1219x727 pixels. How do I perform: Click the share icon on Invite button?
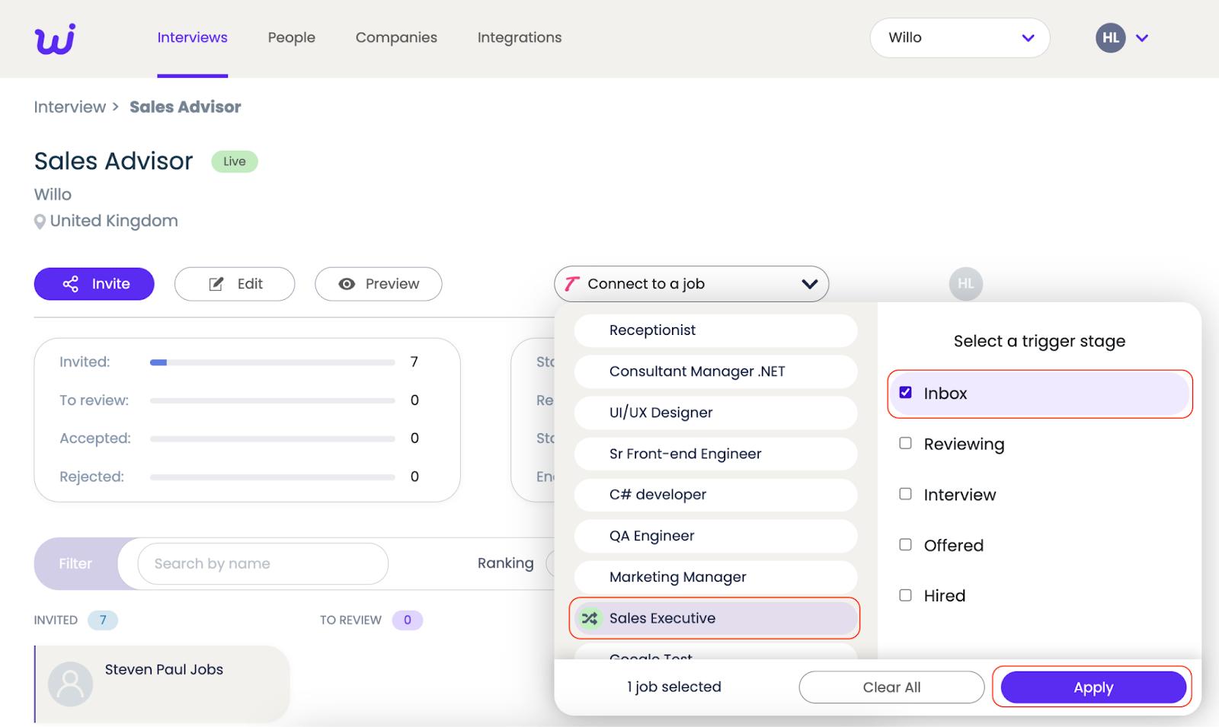point(71,284)
